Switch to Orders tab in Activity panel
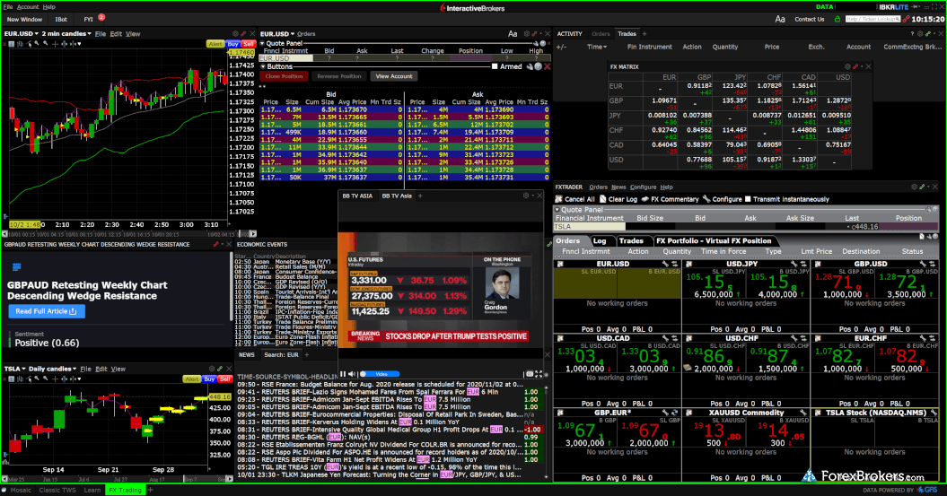The height and width of the screenshot is (496, 947). coord(601,34)
